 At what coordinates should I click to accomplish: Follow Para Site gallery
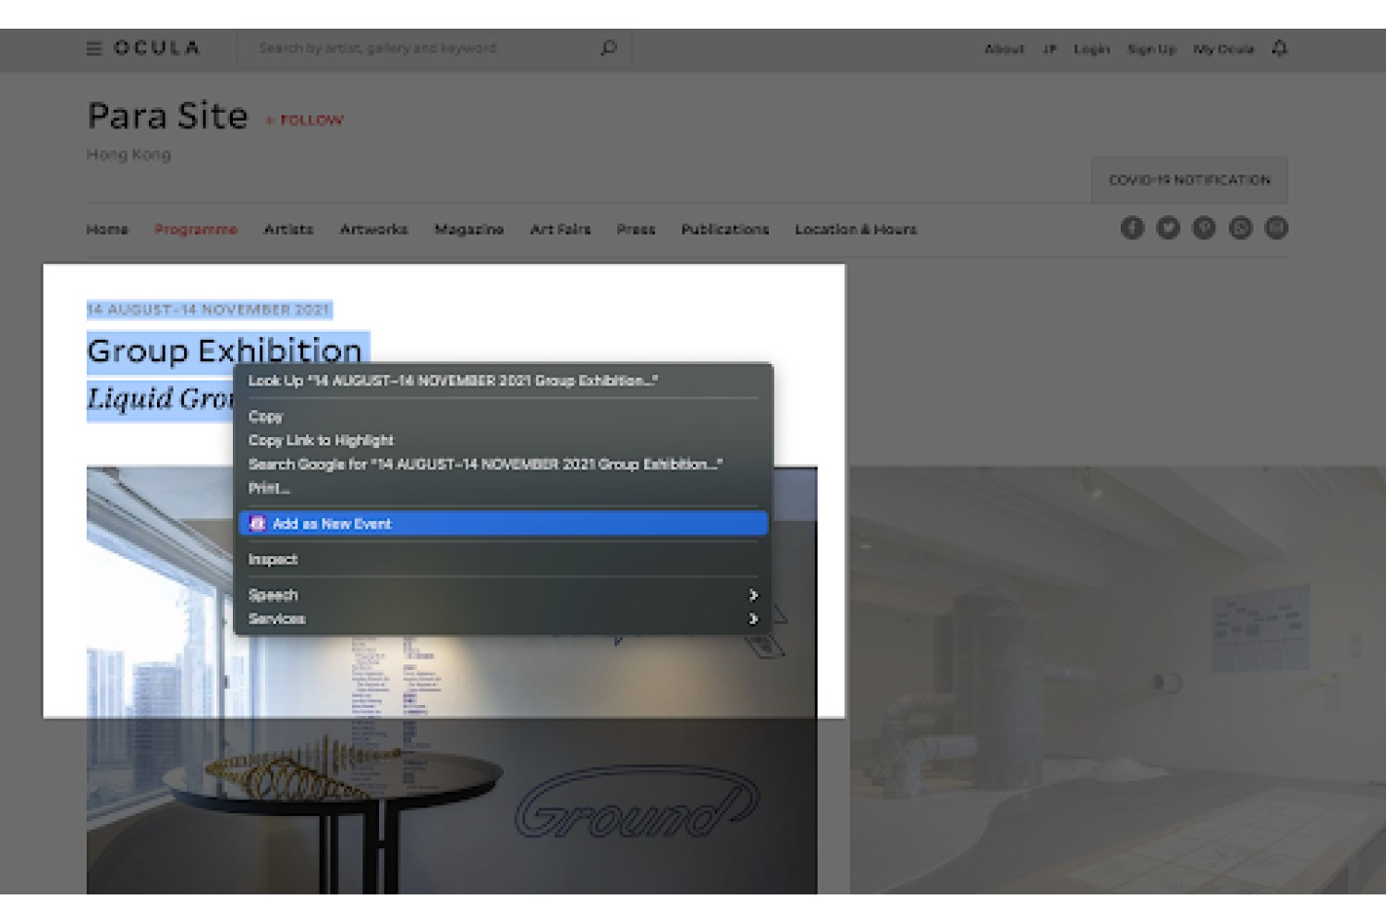[305, 120]
